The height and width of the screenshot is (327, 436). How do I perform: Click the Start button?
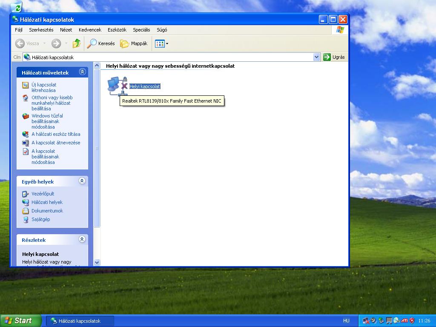[x=20, y=321]
